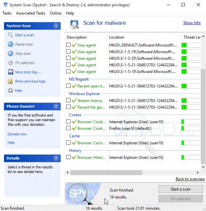The width and height of the screenshot is (206, 211).
Task: Click green checkmark on Stream history row
Action: click(74, 100)
